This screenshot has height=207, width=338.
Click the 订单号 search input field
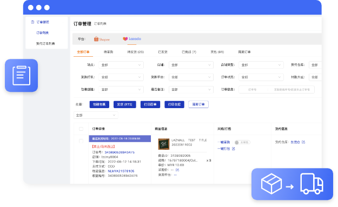(x=253, y=89)
